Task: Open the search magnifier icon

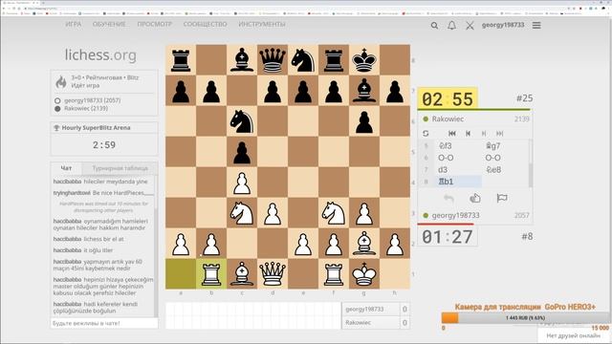Action: coord(434,26)
